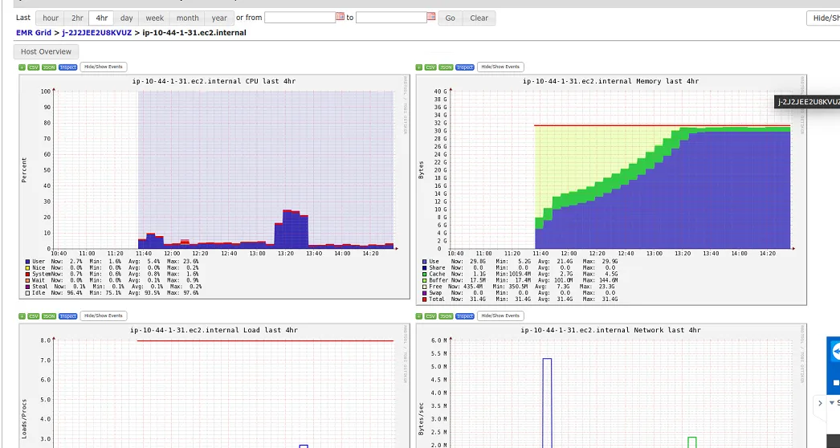
Task: Click the Go button
Action: (x=450, y=18)
